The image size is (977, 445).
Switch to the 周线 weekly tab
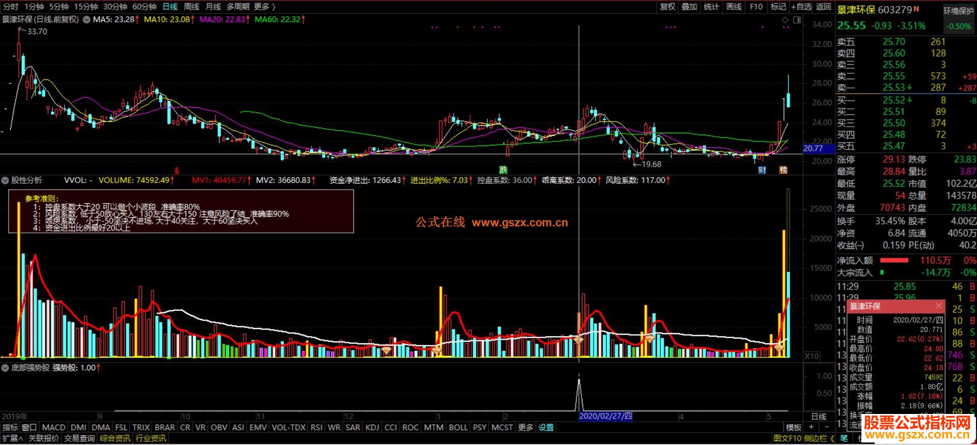191,7
